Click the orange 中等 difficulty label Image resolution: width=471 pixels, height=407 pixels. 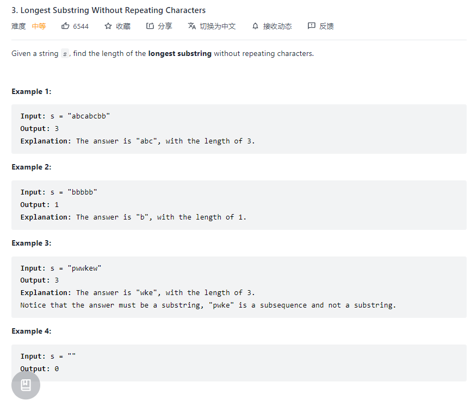pos(39,26)
